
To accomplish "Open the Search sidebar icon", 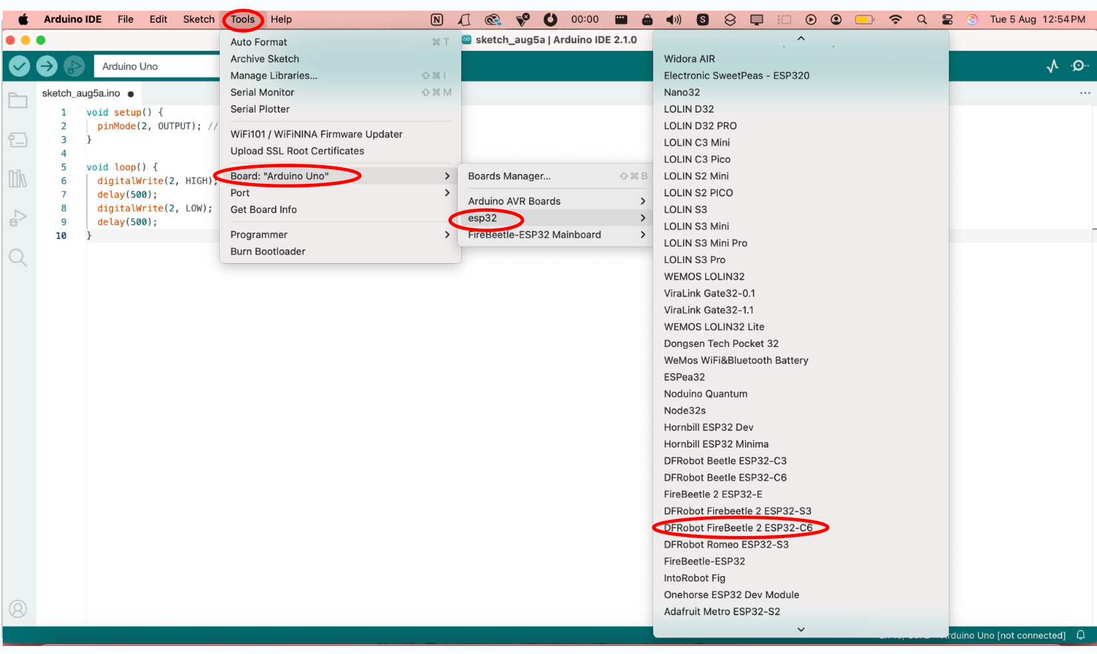I will click(x=18, y=258).
